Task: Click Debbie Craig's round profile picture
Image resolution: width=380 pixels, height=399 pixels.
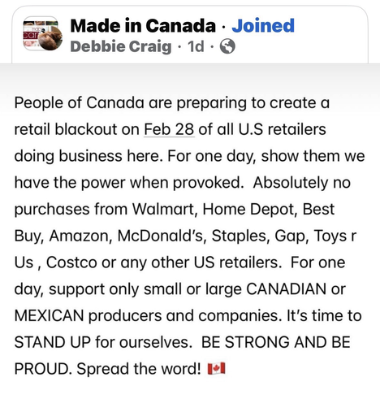Action: coord(50,38)
